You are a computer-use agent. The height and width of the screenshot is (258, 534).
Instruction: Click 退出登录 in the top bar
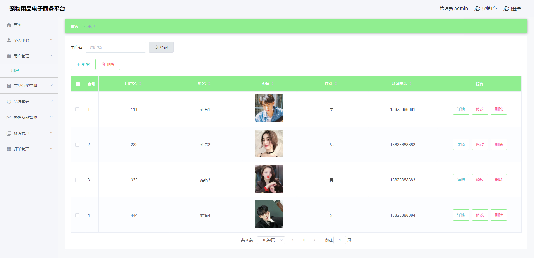512,9
